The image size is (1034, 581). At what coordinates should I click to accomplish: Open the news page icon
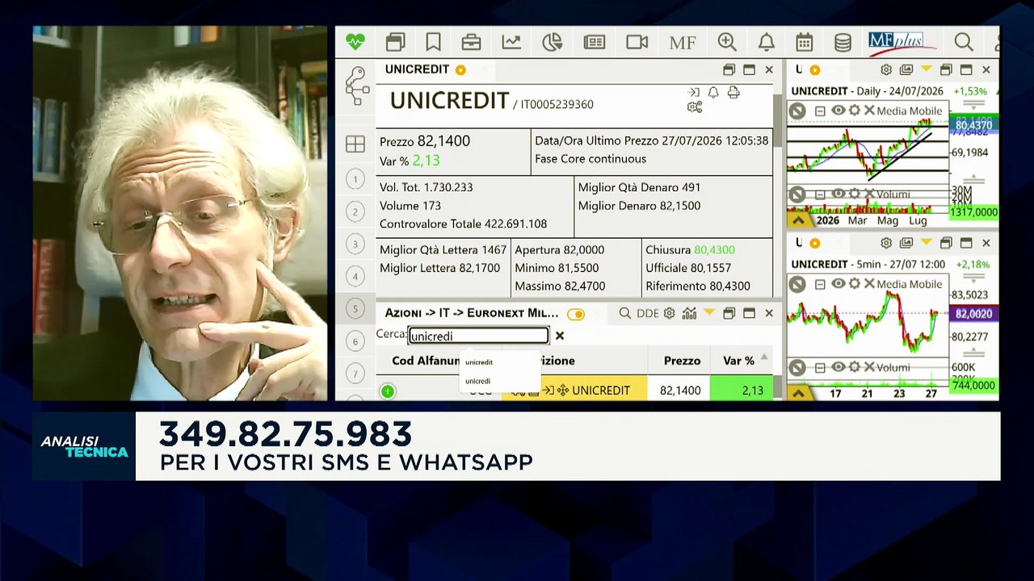(x=595, y=42)
